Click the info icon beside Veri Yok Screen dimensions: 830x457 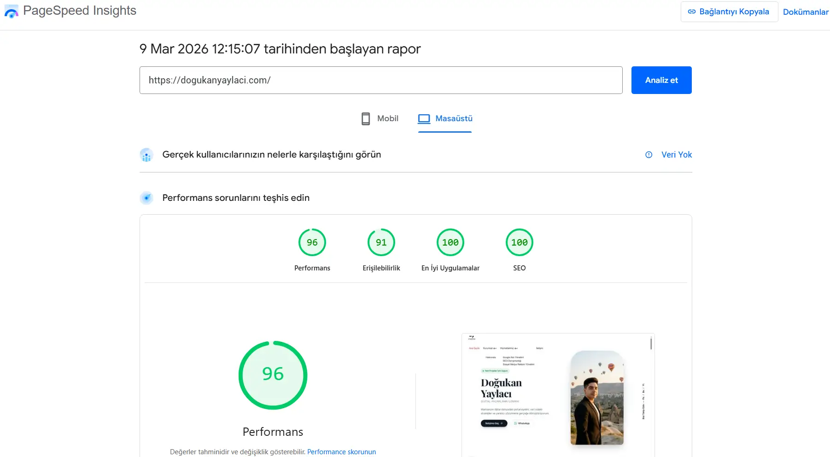649,155
